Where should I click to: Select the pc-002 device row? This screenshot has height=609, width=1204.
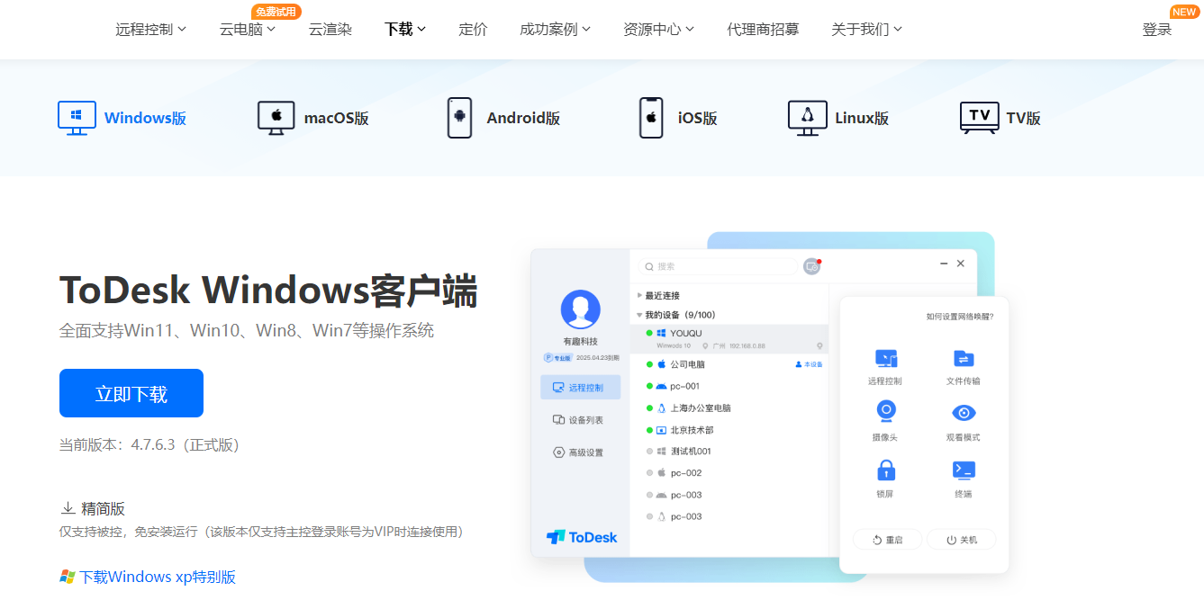click(x=729, y=473)
